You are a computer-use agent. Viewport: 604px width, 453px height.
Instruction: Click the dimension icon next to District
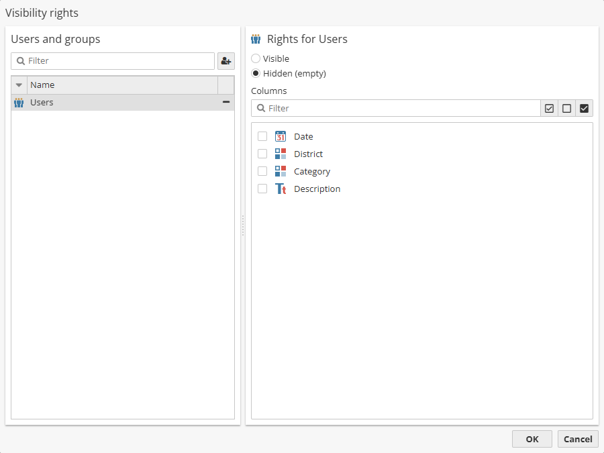click(281, 153)
